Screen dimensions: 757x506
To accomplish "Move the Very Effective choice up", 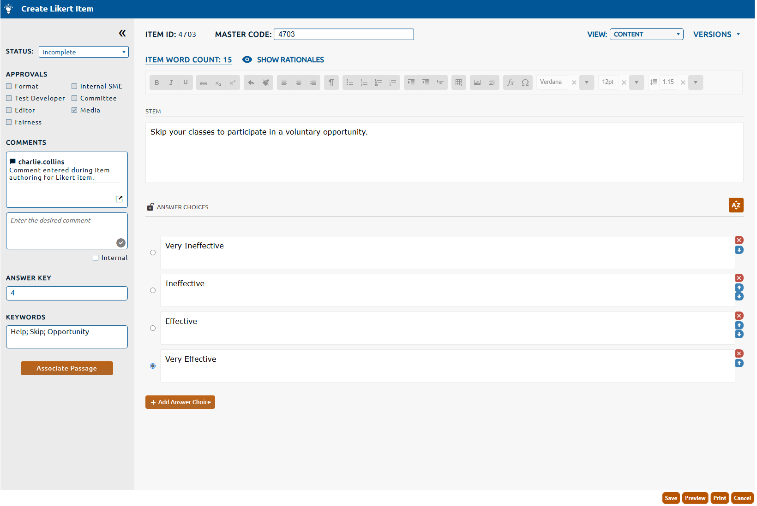I will point(739,363).
